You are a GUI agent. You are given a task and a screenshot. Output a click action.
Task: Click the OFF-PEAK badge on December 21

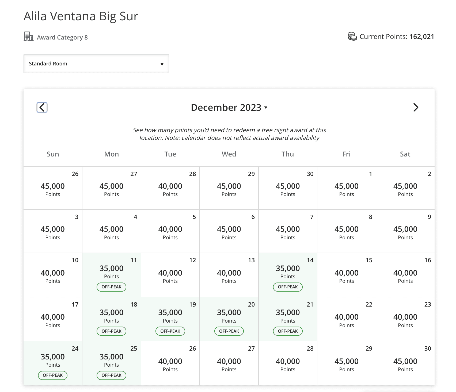pos(288,331)
